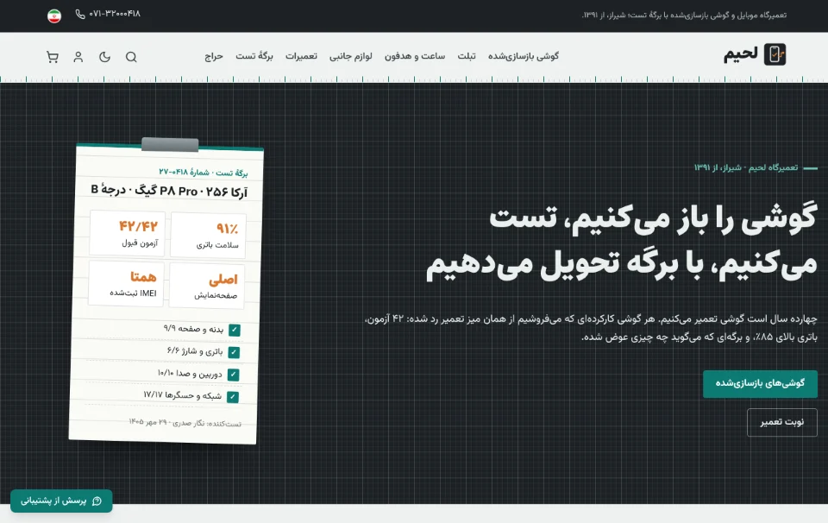Open the پرسش از پشتیبانی support button
Viewport: 828px width, 523px height.
pos(61,501)
